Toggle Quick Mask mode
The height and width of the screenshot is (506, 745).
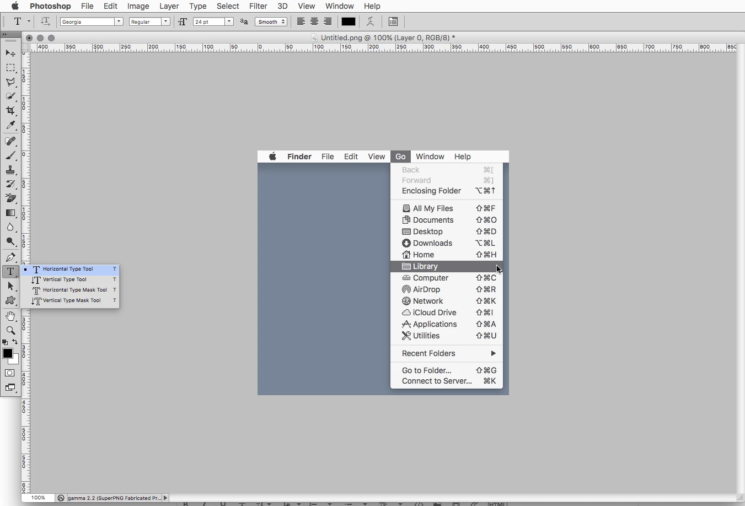pyautogui.click(x=10, y=373)
